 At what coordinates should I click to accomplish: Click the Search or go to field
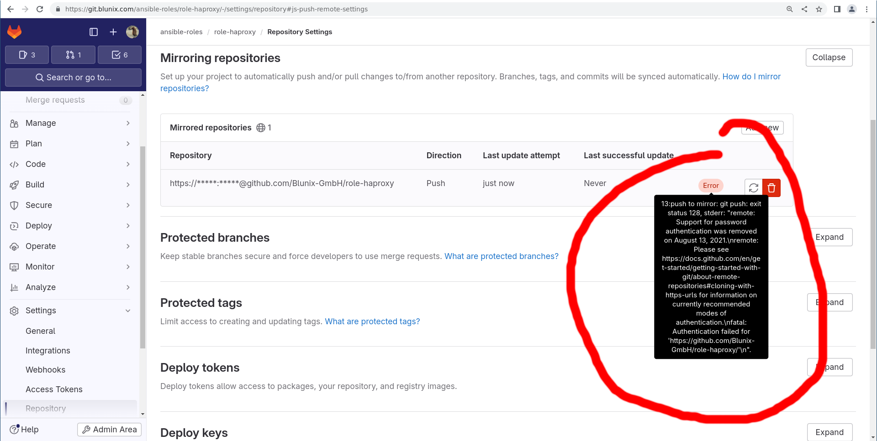pos(73,77)
